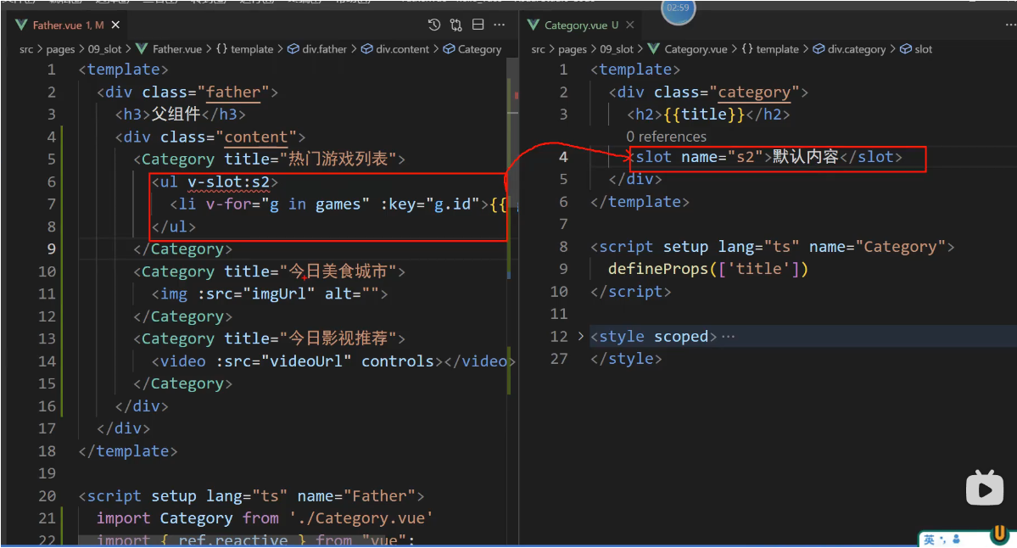Click ':src="videoUrl"' on the video tag

tap(283, 361)
